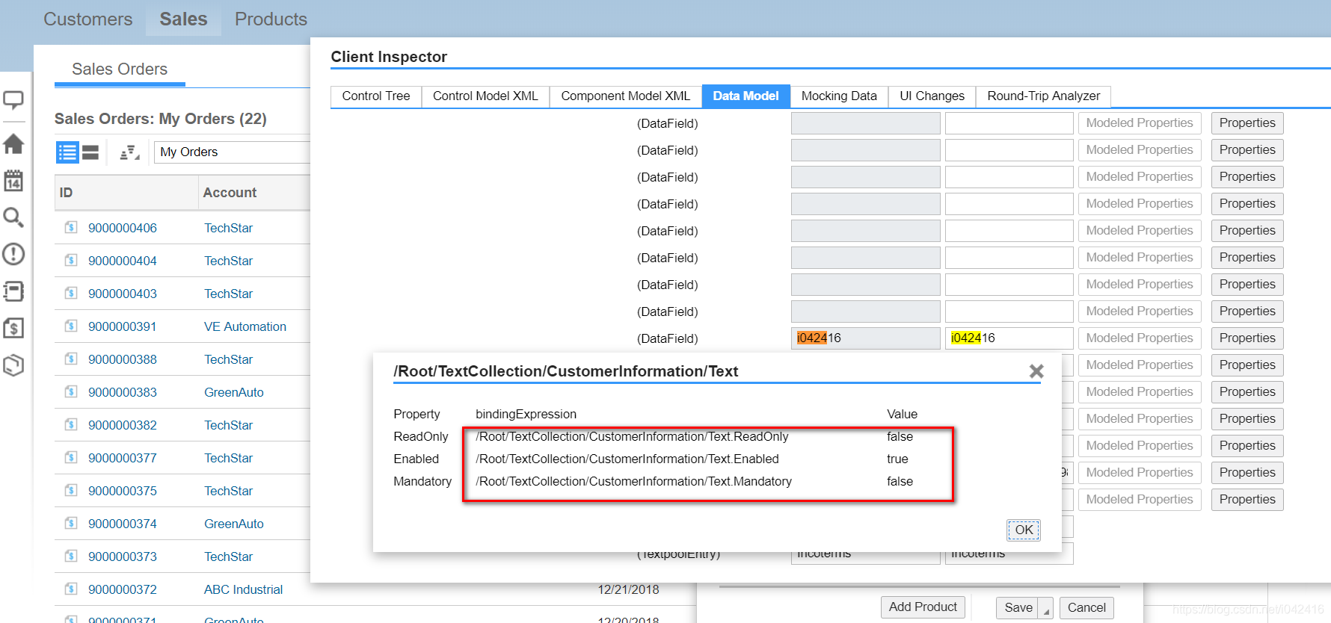Viewport: 1331px width, 623px height.
Task: Select Sales Orders view tab
Action: click(120, 69)
